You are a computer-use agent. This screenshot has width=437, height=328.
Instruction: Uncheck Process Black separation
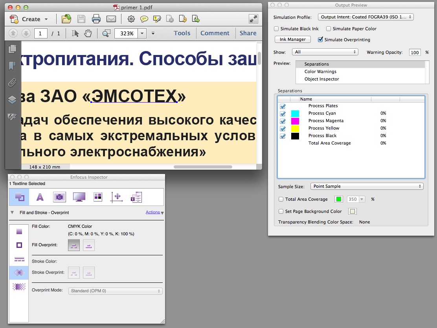tap(283, 136)
